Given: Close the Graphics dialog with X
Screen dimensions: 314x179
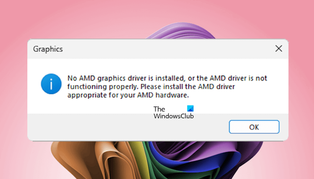Looking at the screenshot, I should (279, 48).
